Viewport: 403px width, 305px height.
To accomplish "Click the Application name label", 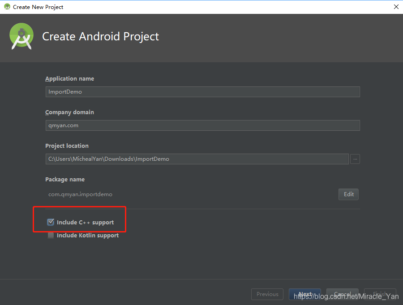I will tap(70, 79).
